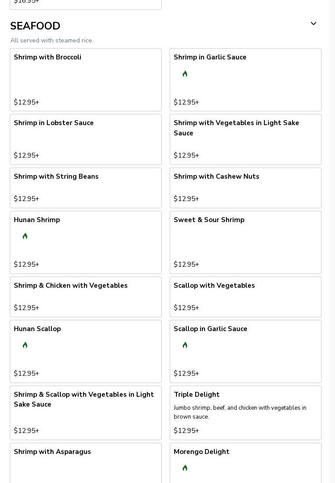Viewport: 335px width, 483px height.
Task: Open Shrimp with Vegetables in Light Sake Sauce
Action: [245, 139]
